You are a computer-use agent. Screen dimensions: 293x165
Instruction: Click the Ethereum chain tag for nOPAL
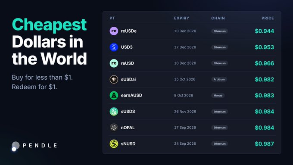220,128
